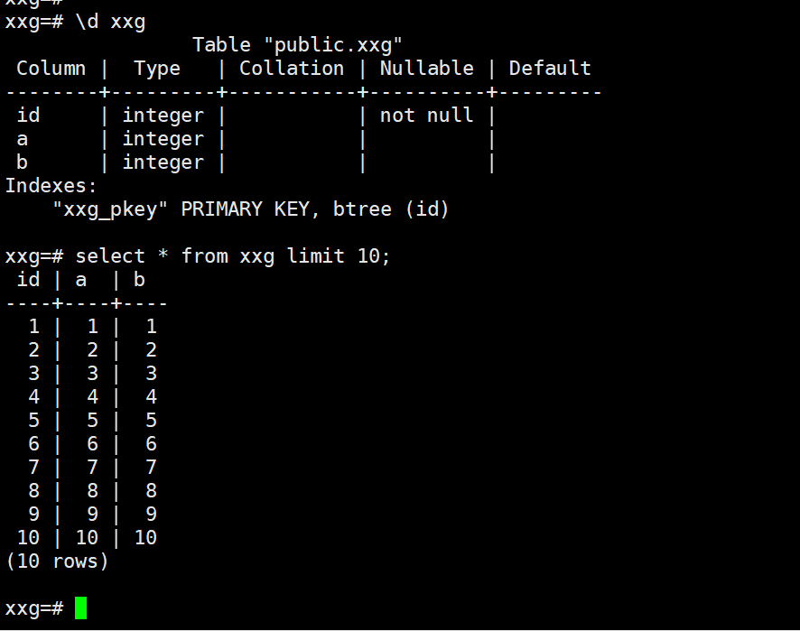Click the "\d xxg" command text
The image size is (800, 631).
tap(110, 22)
